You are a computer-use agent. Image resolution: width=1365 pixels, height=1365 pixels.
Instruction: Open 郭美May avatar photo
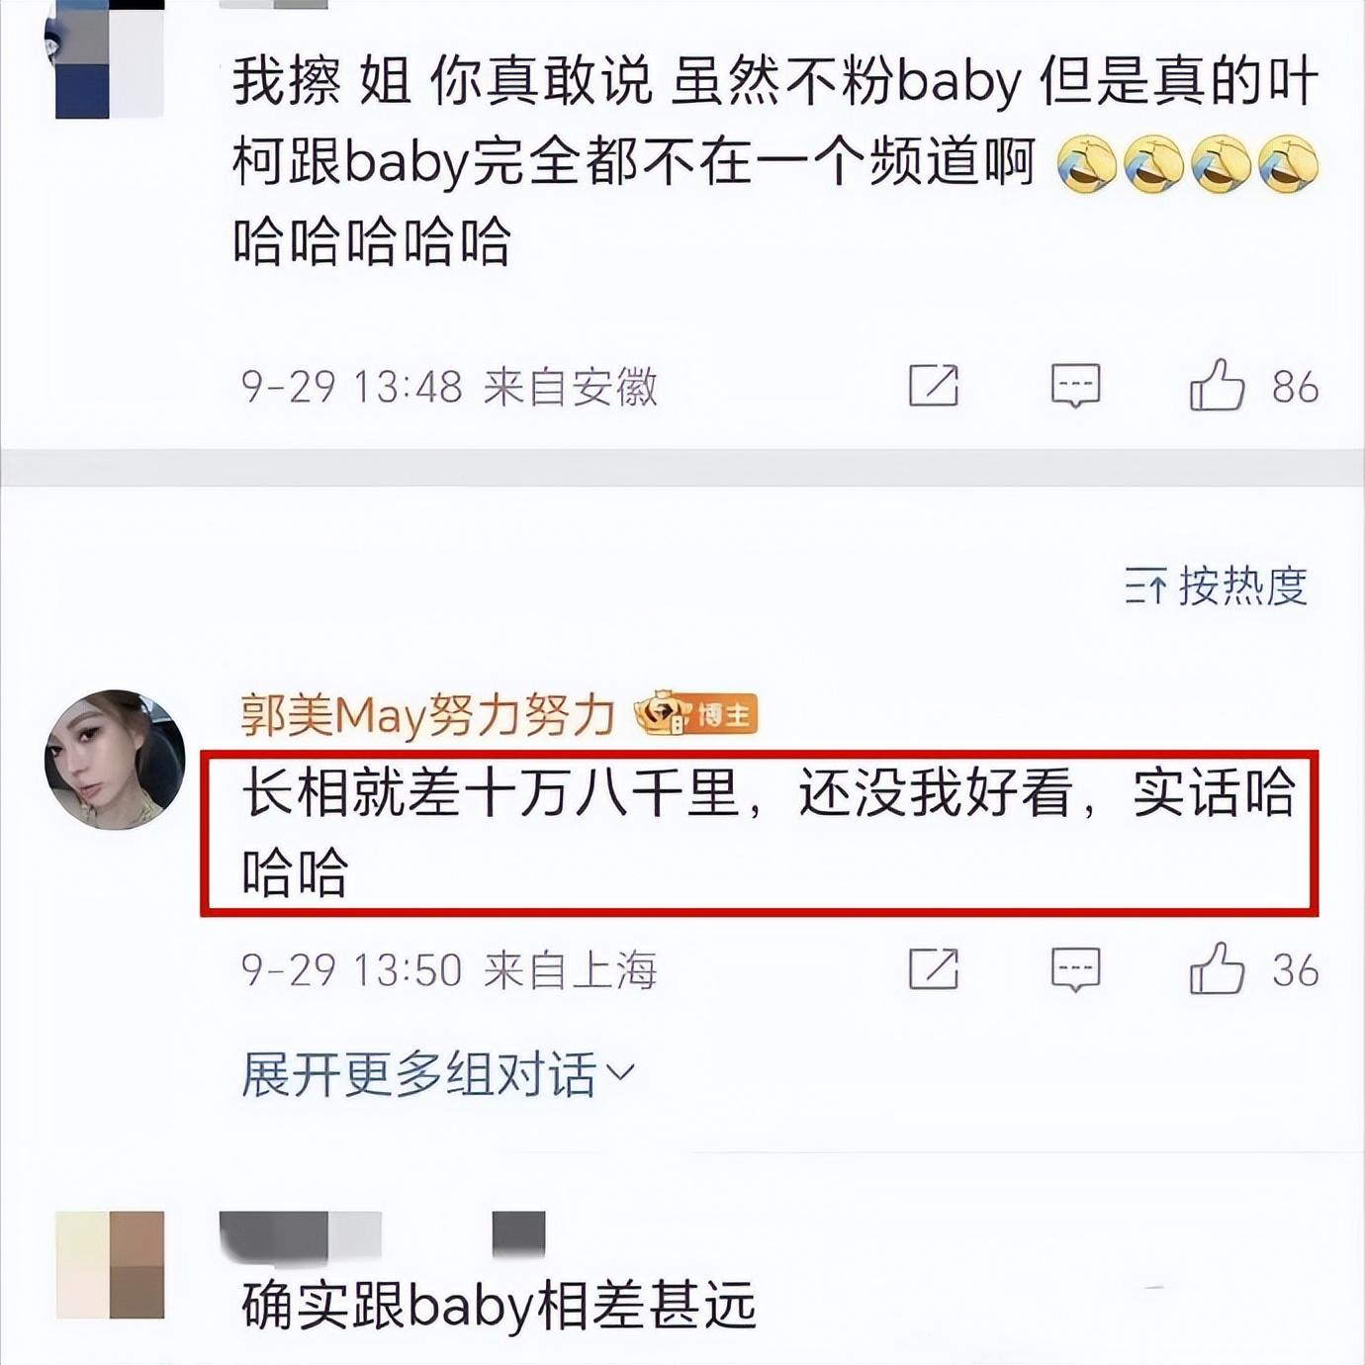[x=115, y=759]
